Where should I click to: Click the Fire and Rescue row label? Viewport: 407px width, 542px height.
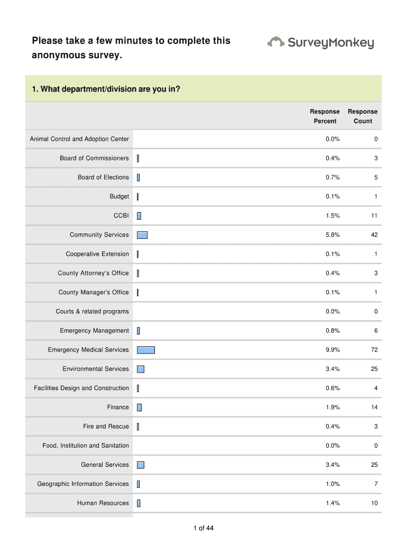click(106, 427)
